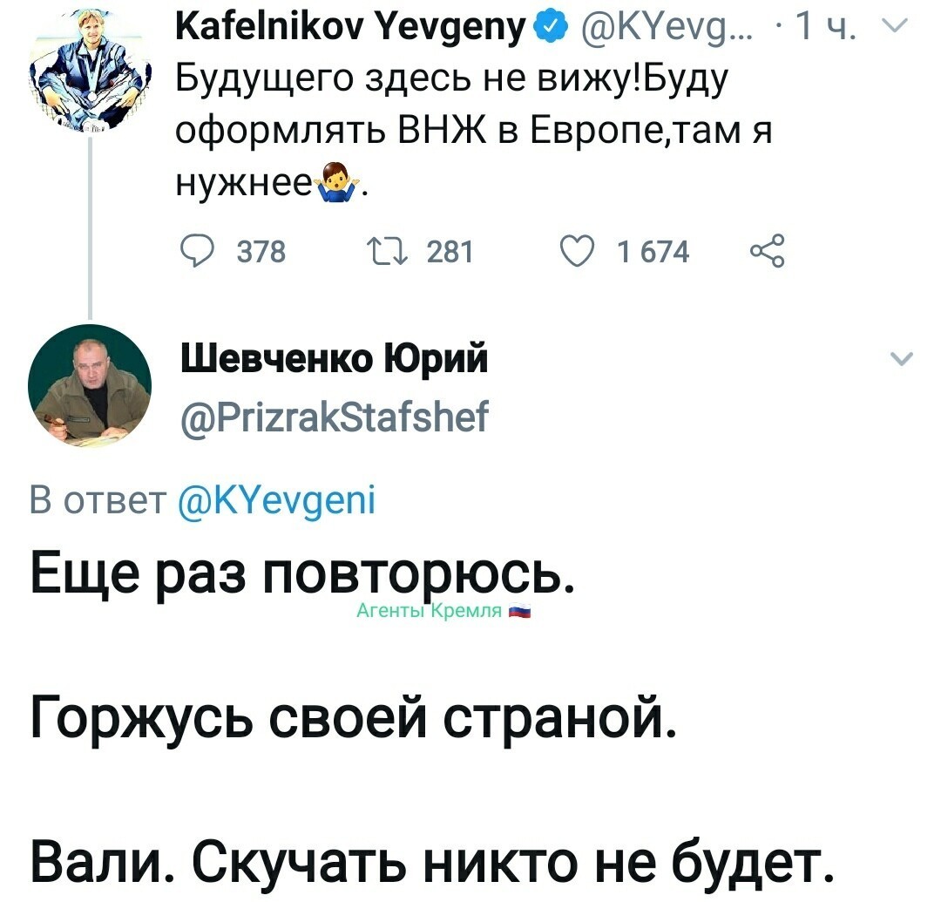Open Шевченко Юрий profile avatar
The height and width of the screenshot is (902, 941).
click(90, 385)
